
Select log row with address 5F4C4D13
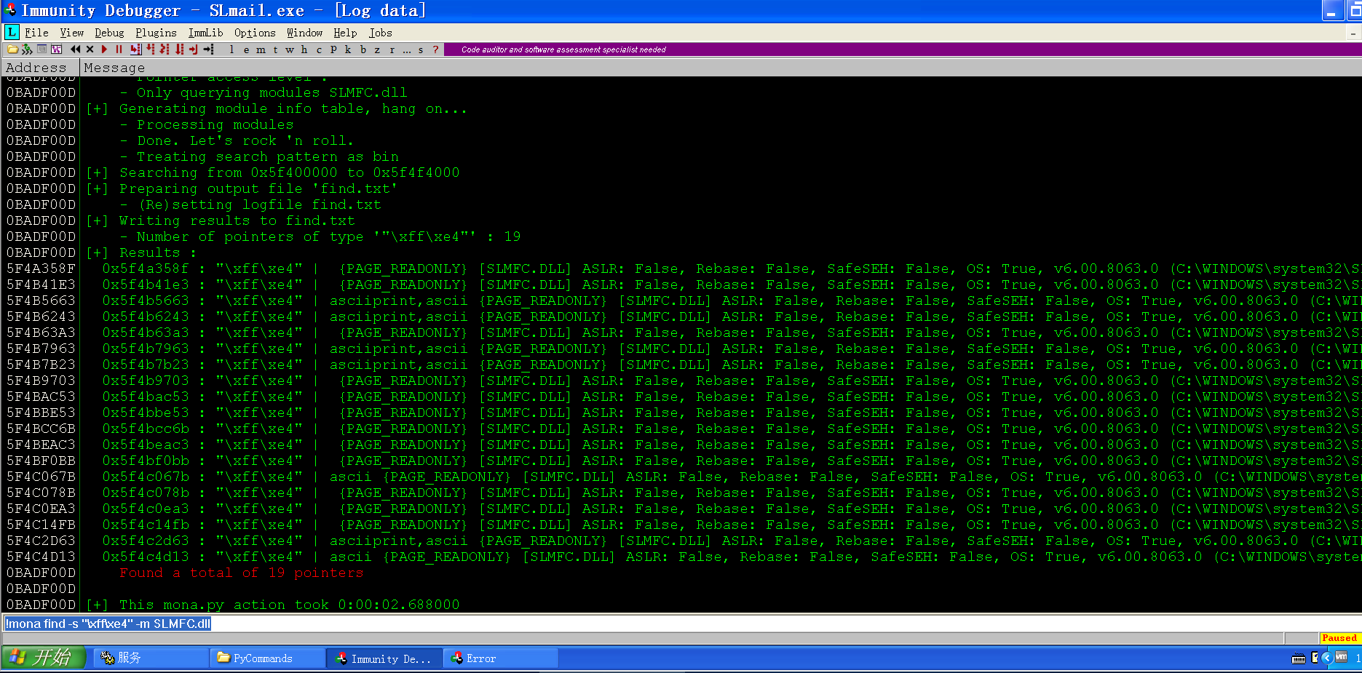(x=681, y=557)
